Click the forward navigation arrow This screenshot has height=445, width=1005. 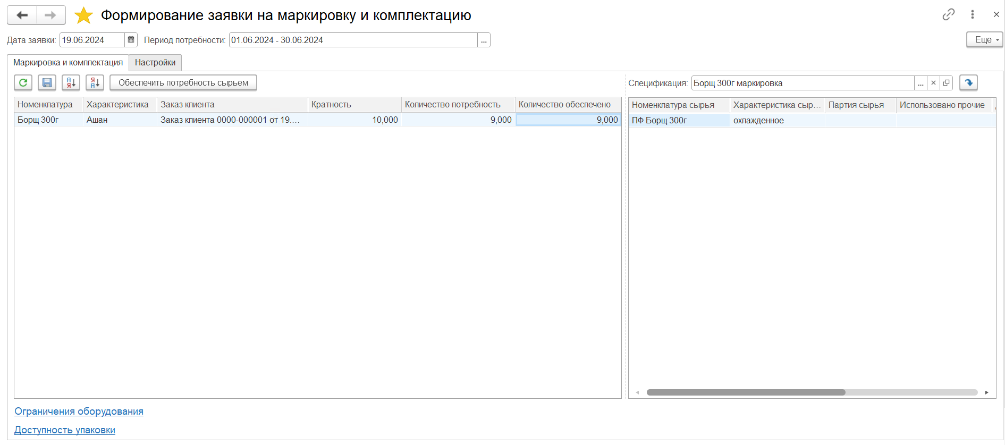51,15
